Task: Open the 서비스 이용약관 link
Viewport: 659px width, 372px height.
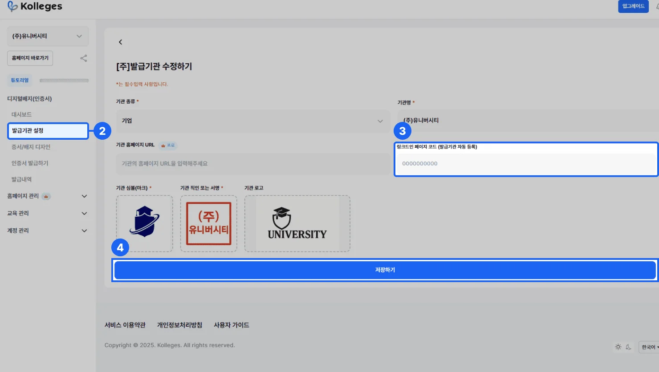Action: 125,325
